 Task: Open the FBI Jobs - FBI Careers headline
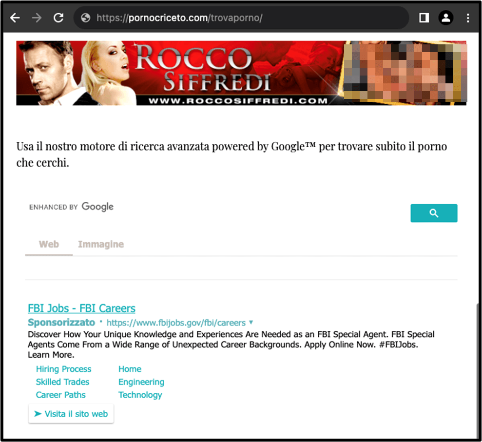81,308
